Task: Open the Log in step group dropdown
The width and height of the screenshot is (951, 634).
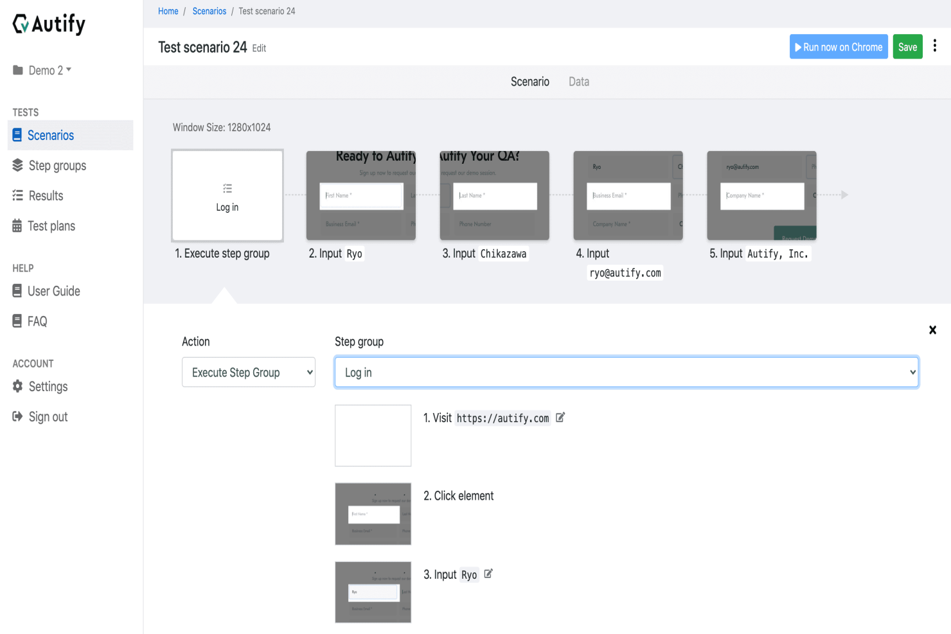Action: pos(626,372)
